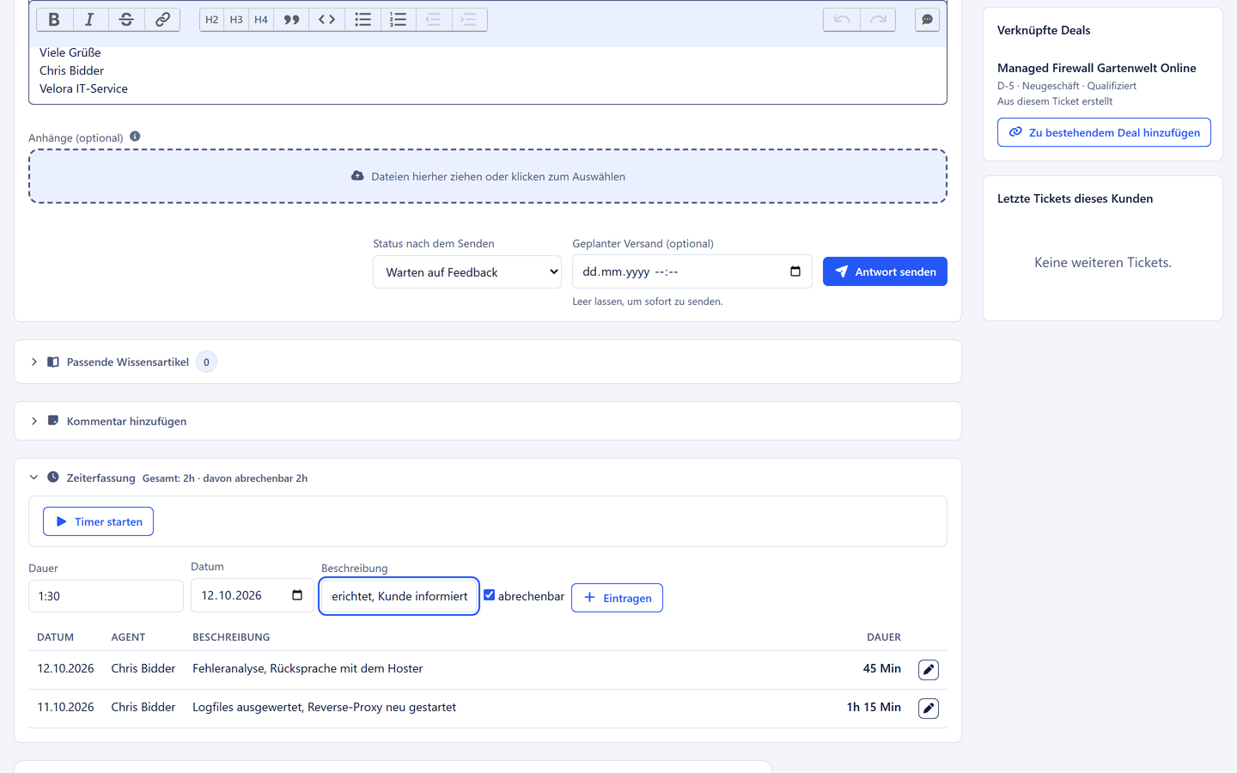Image resolution: width=1237 pixels, height=773 pixels.
Task: Focus the Beschreibung text field
Action: click(399, 596)
